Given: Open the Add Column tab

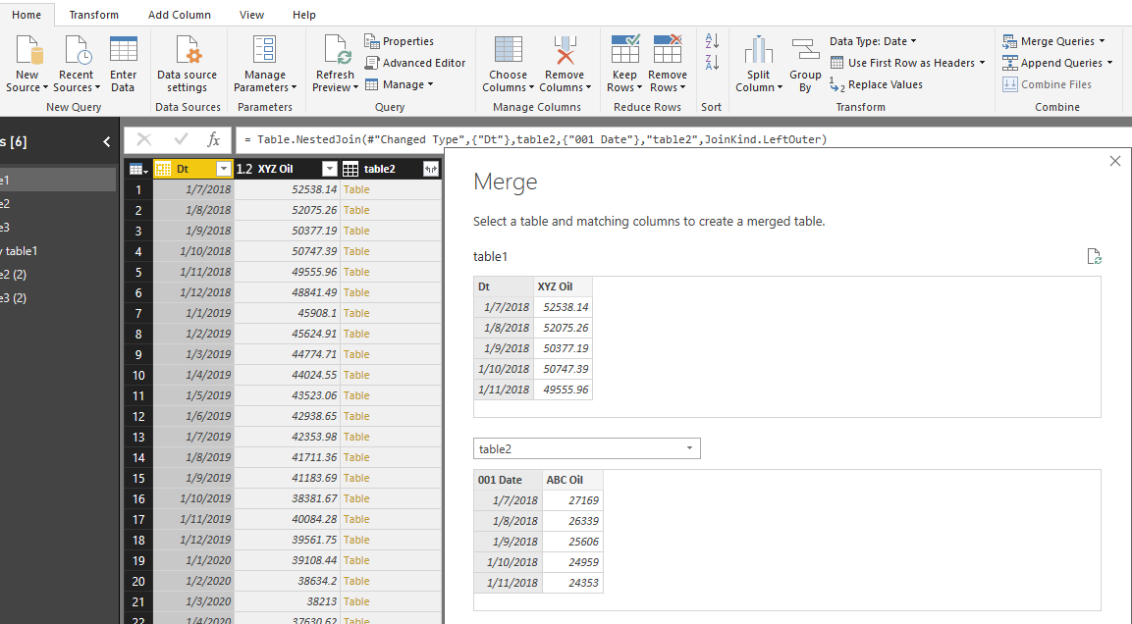Looking at the screenshot, I should (179, 15).
